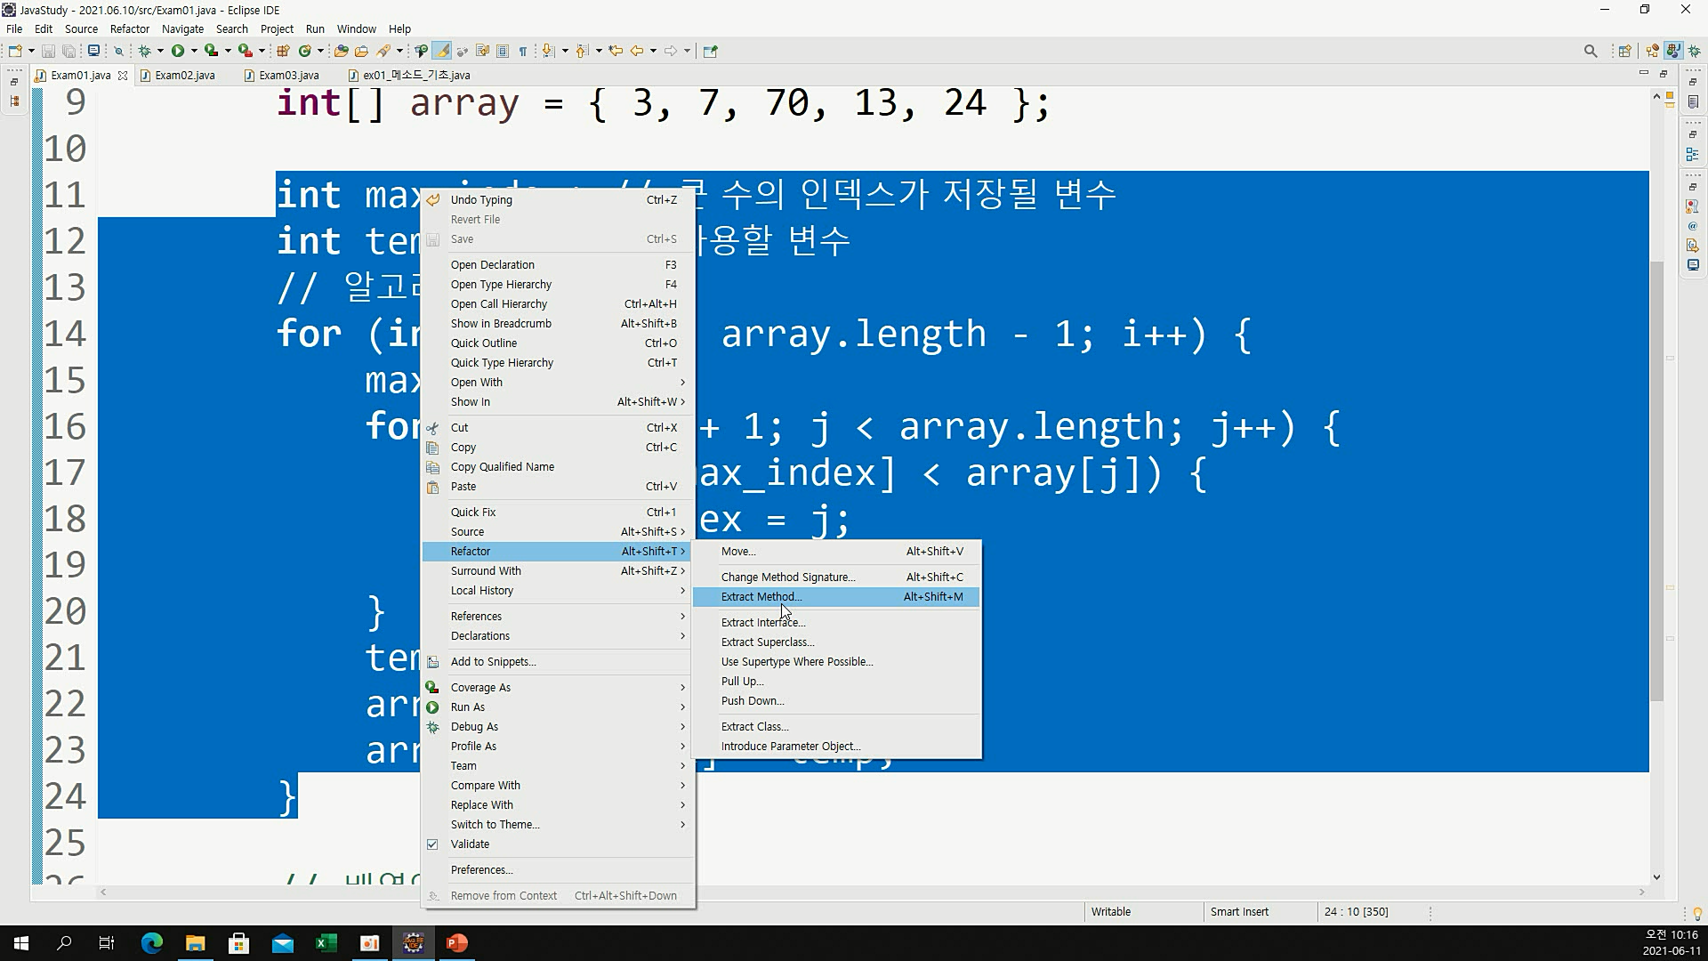Switch to the Exam02.java tab
The height and width of the screenshot is (961, 1708).
pyautogui.click(x=184, y=76)
